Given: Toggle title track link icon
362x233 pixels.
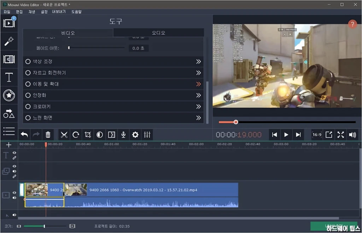Looking at the screenshot, I should [x=14, y=158].
